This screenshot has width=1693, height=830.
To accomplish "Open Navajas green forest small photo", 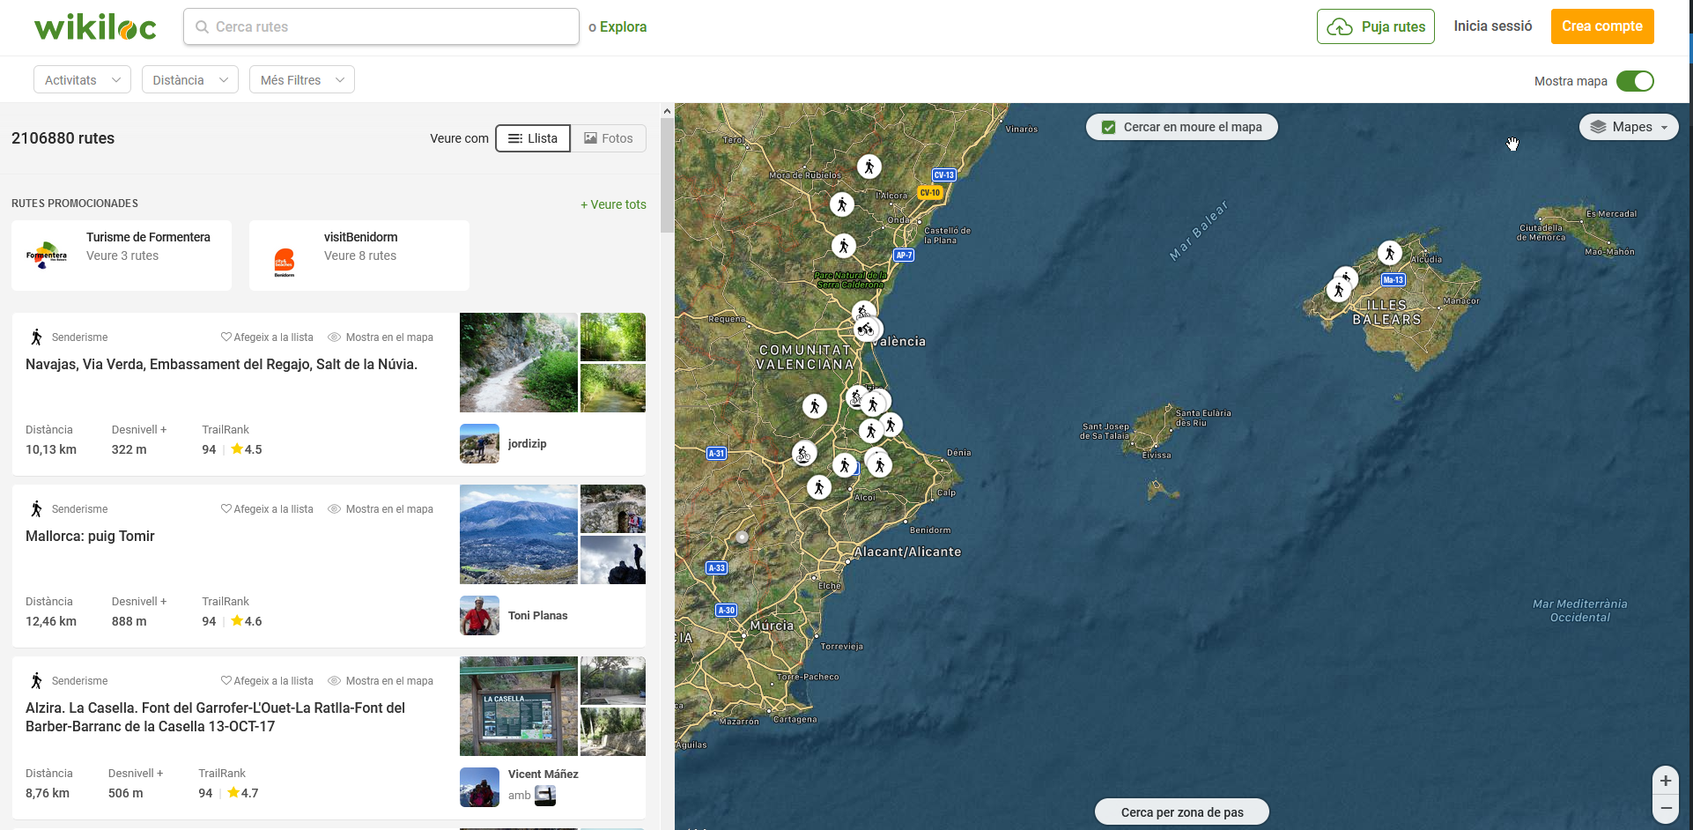I will point(613,337).
